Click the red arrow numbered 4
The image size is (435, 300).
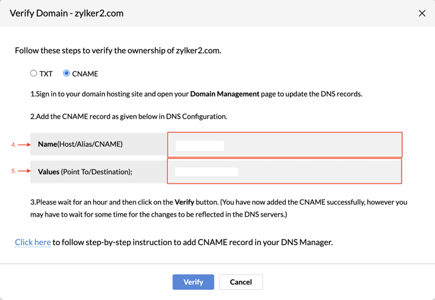coord(21,145)
